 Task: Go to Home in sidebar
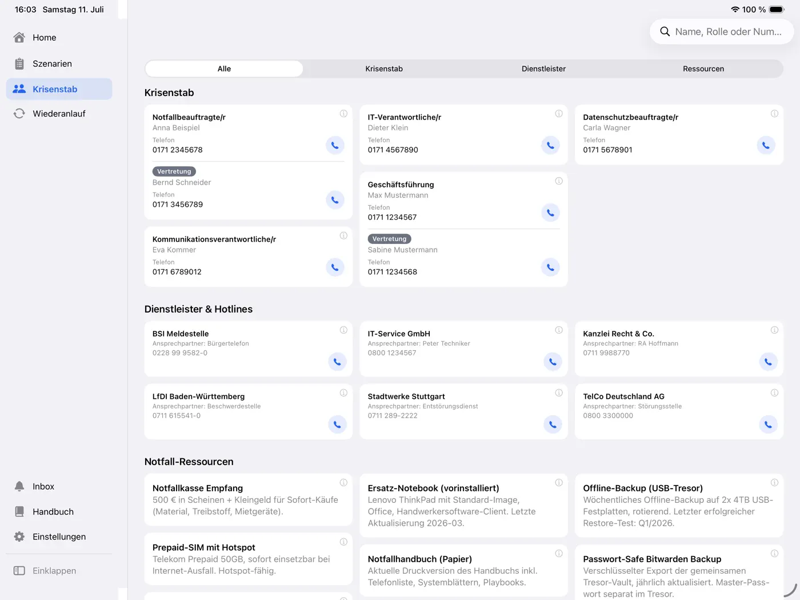59,38
